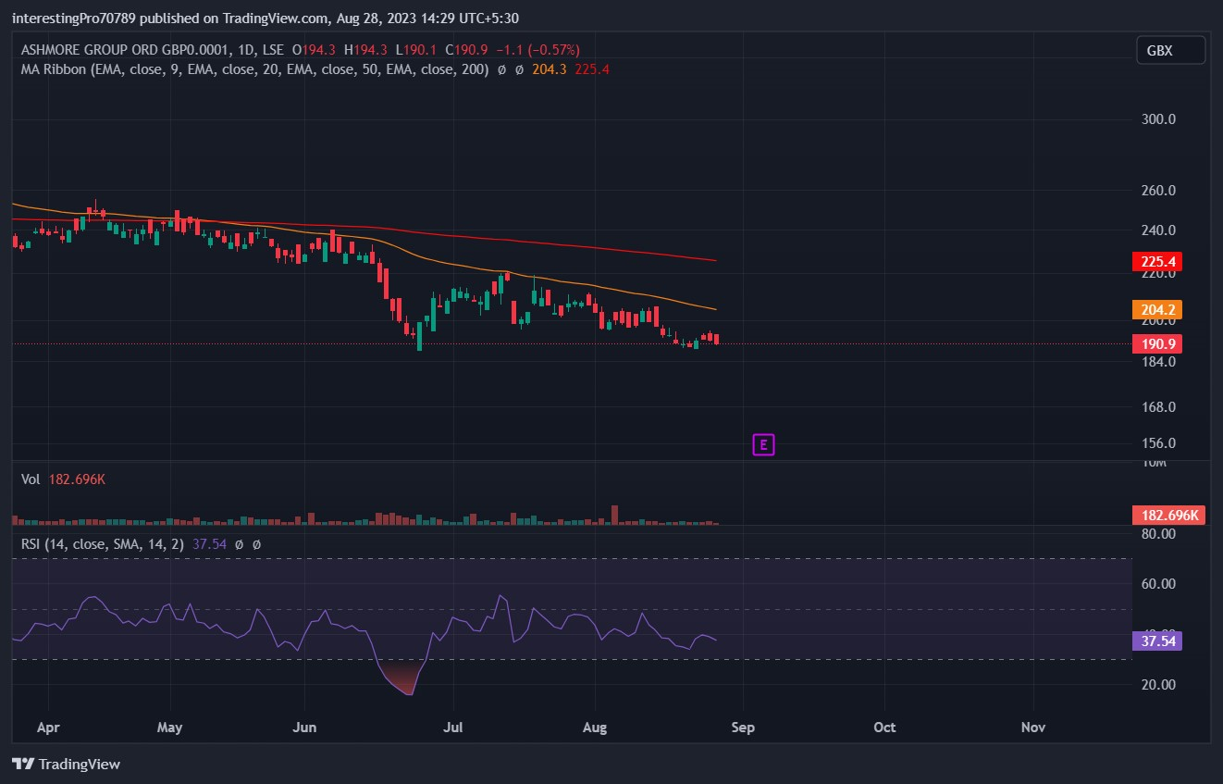Click the Apr label on time axis
Image resolution: width=1223 pixels, height=784 pixels.
point(47,728)
